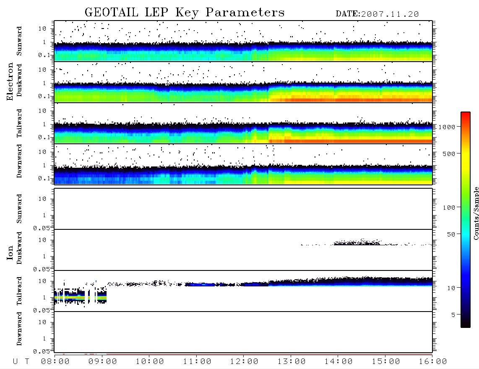479x369 pixels.
Task: Select the "11:00" time tick label
Action: (197, 362)
